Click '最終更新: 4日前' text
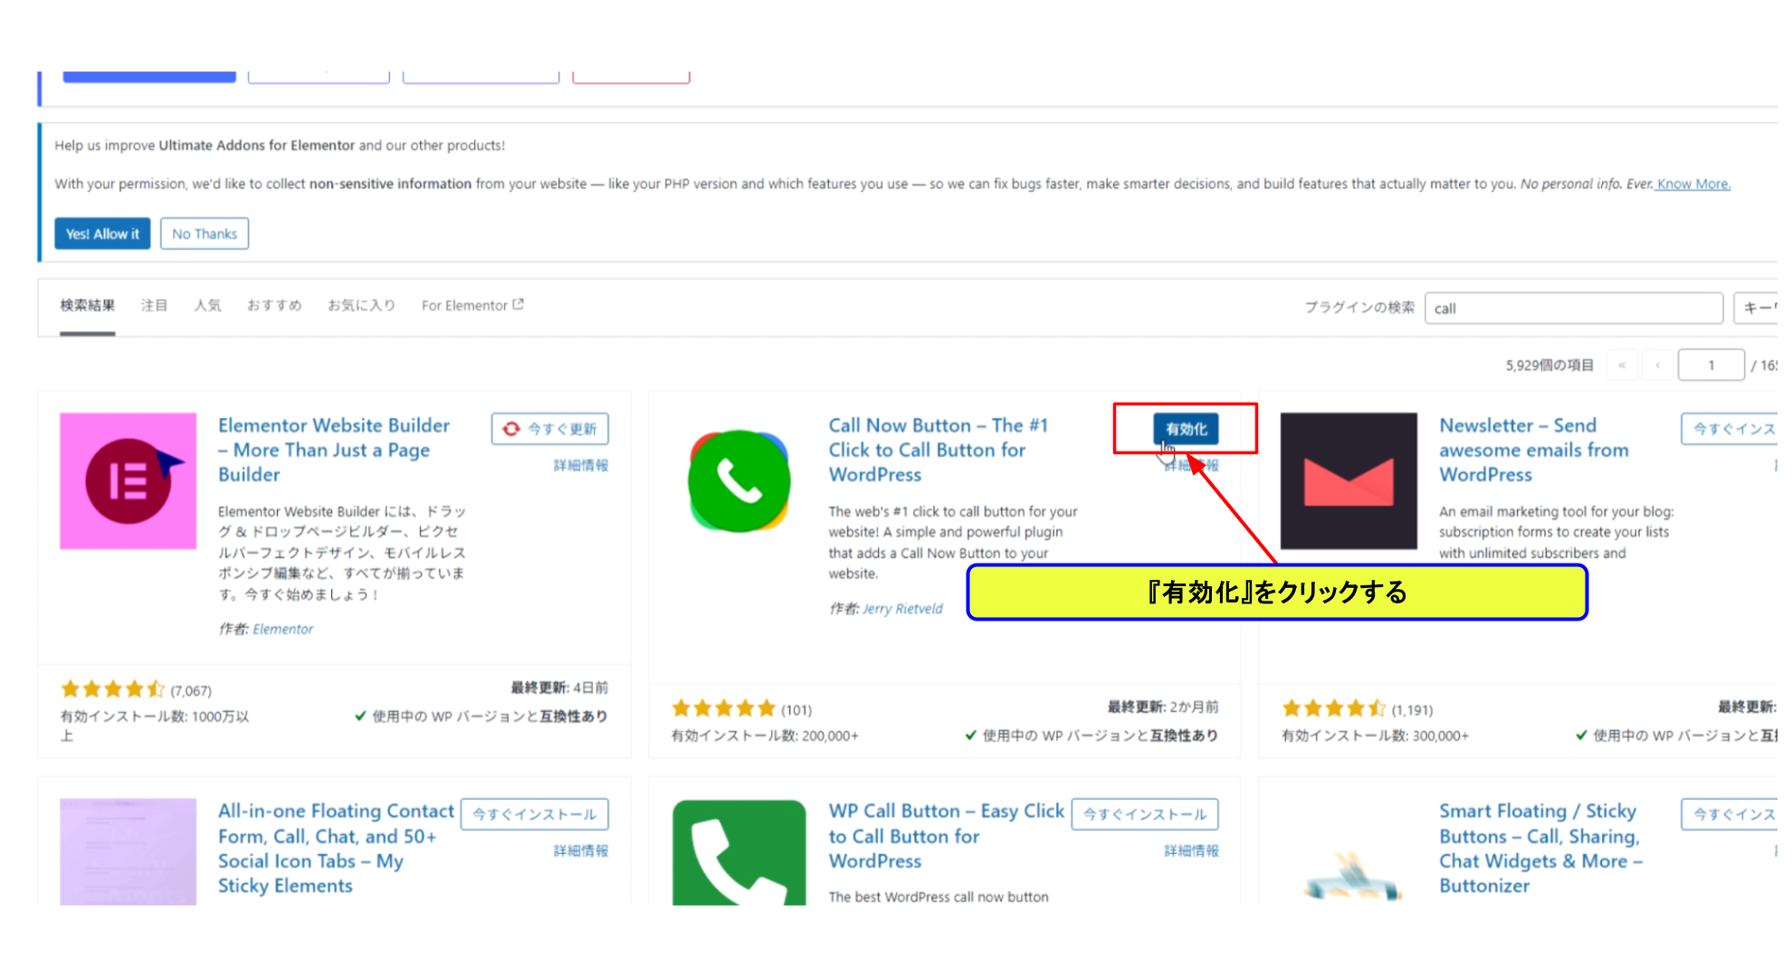 (559, 688)
